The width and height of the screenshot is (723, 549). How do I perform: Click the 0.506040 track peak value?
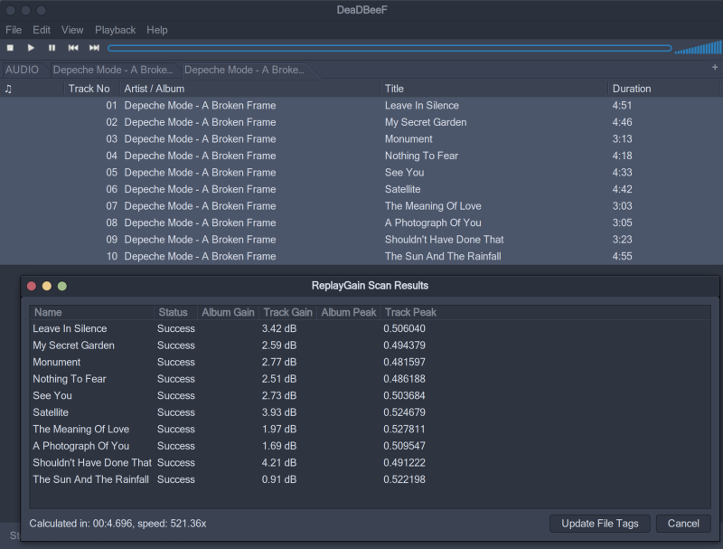coord(404,328)
